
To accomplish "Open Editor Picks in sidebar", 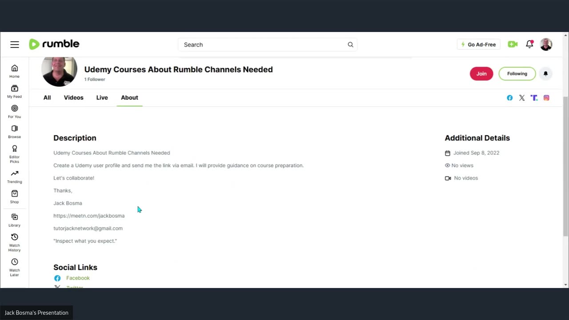I will [15, 154].
